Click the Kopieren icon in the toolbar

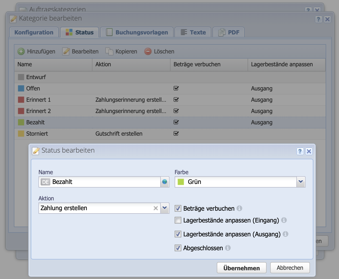(110, 51)
